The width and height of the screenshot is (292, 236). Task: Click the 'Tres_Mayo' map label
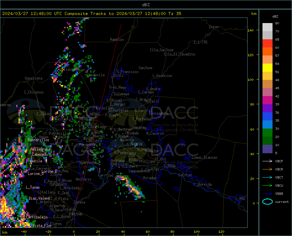(117, 87)
